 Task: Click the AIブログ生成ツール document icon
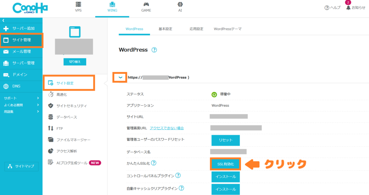click(x=50, y=162)
